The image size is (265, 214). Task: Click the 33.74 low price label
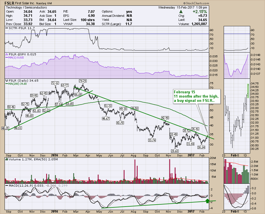(152, 140)
